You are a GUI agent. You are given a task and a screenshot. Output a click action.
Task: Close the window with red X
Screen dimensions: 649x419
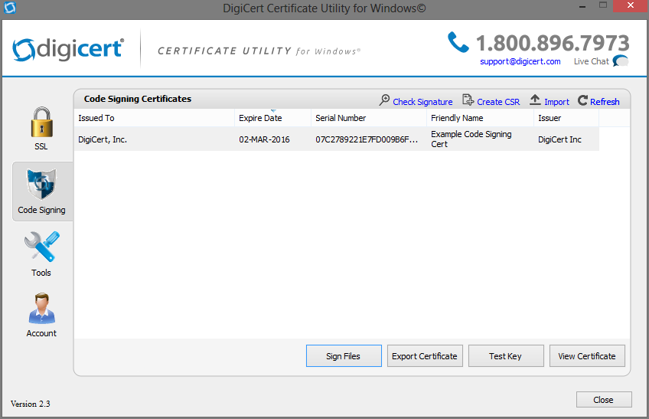pos(631,6)
